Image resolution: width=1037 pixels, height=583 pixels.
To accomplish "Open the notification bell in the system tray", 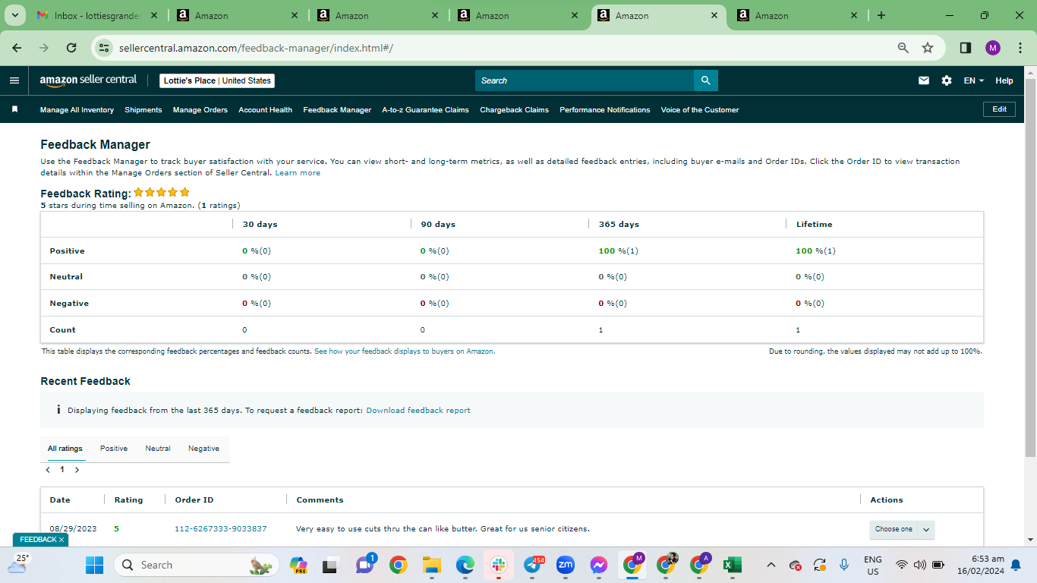I will click(1015, 565).
